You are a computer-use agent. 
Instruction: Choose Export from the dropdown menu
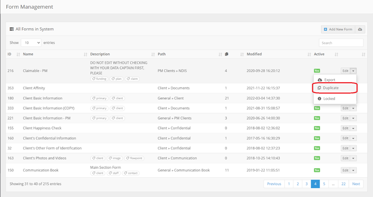tap(335, 80)
